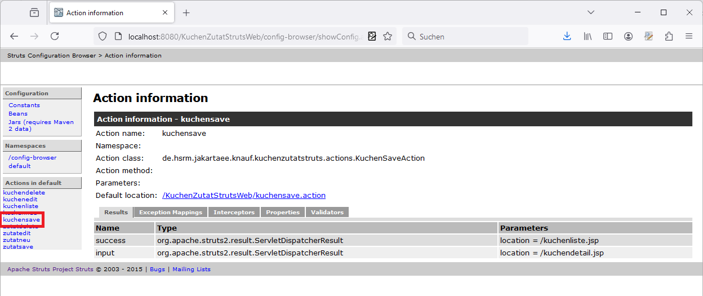Image resolution: width=703 pixels, height=296 pixels.
Task: Open the Firefox account icon
Action: pyautogui.click(x=628, y=36)
